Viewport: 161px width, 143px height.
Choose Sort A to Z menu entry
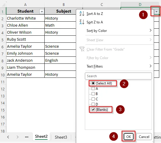point(115,14)
